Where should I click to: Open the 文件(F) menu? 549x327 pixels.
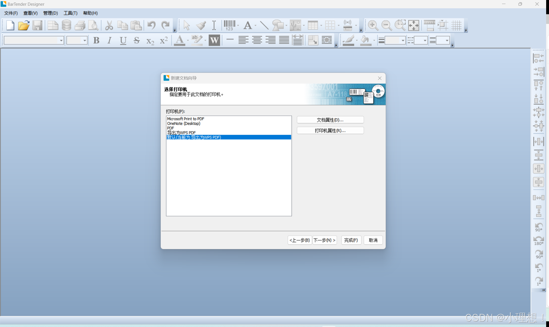click(x=11, y=13)
